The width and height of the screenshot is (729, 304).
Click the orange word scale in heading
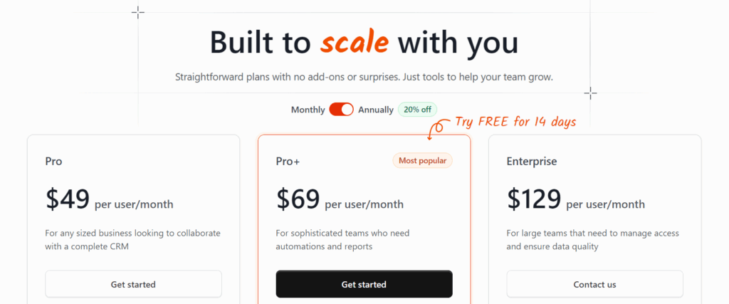355,43
